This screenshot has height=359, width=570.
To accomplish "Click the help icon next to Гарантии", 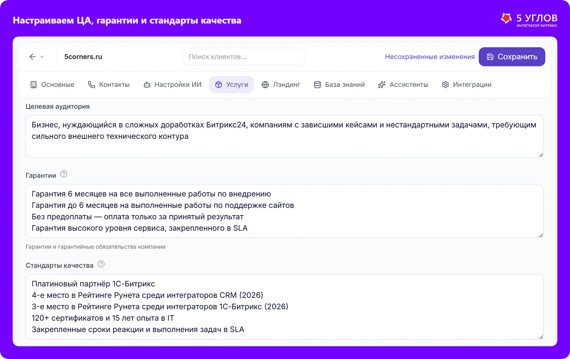I will point(64,174).
